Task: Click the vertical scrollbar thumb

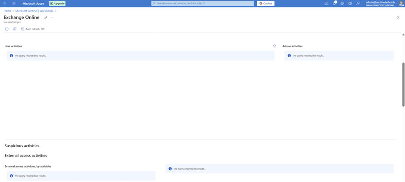Action: point(403,84)
